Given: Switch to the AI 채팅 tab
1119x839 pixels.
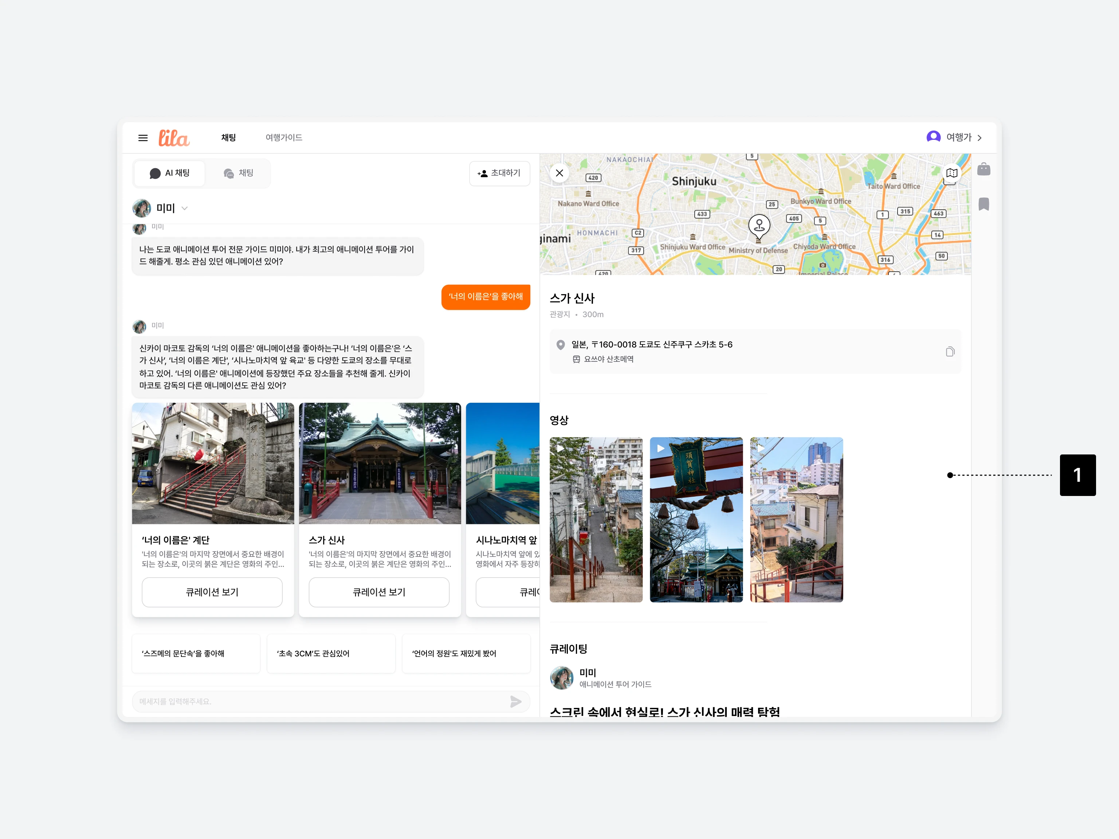Looking at the screenshot, I should pyautogui.click(x=169, y=173).
